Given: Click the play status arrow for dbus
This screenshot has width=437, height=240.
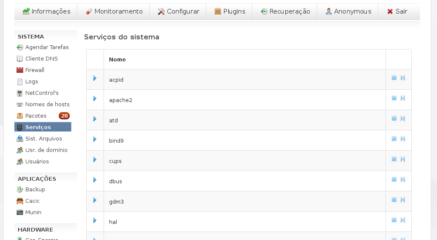Looking at the screenshot, I should point(95,180).
